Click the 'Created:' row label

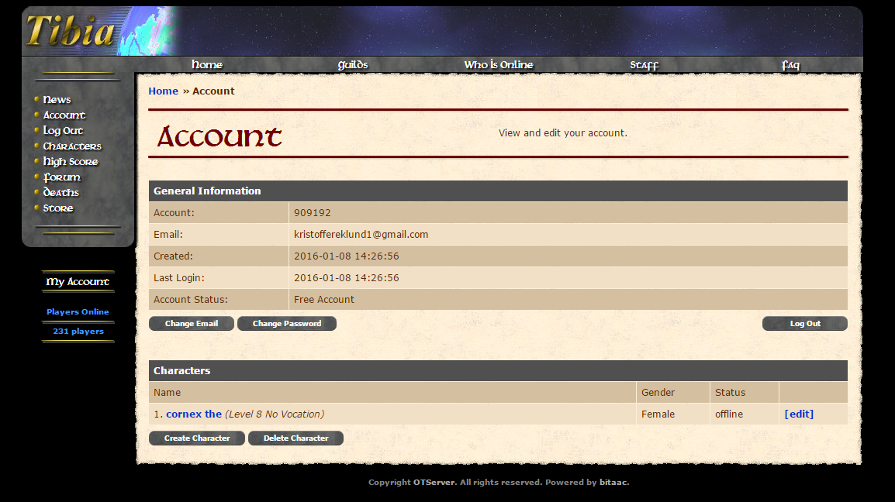tap(173, 256)
